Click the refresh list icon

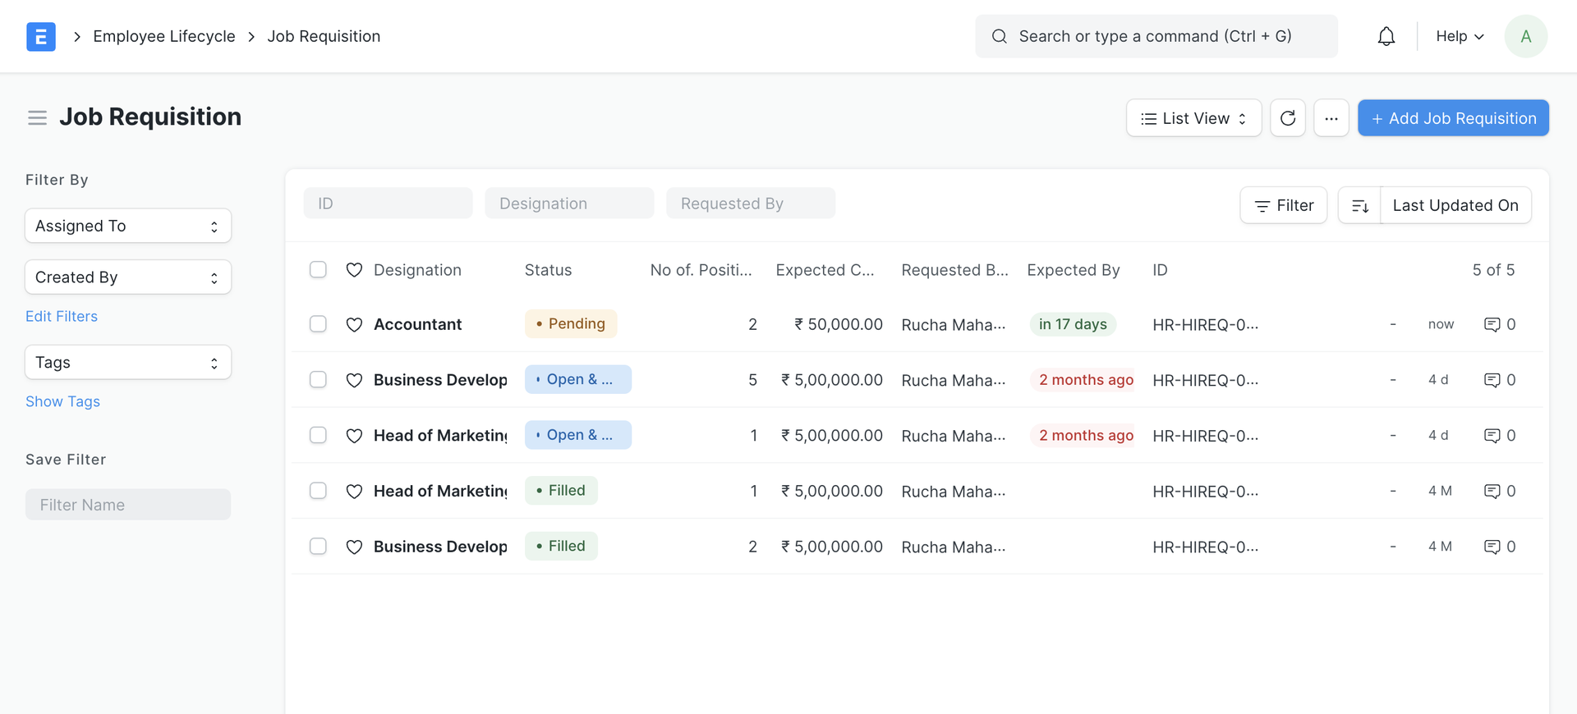pos(1287,118)
